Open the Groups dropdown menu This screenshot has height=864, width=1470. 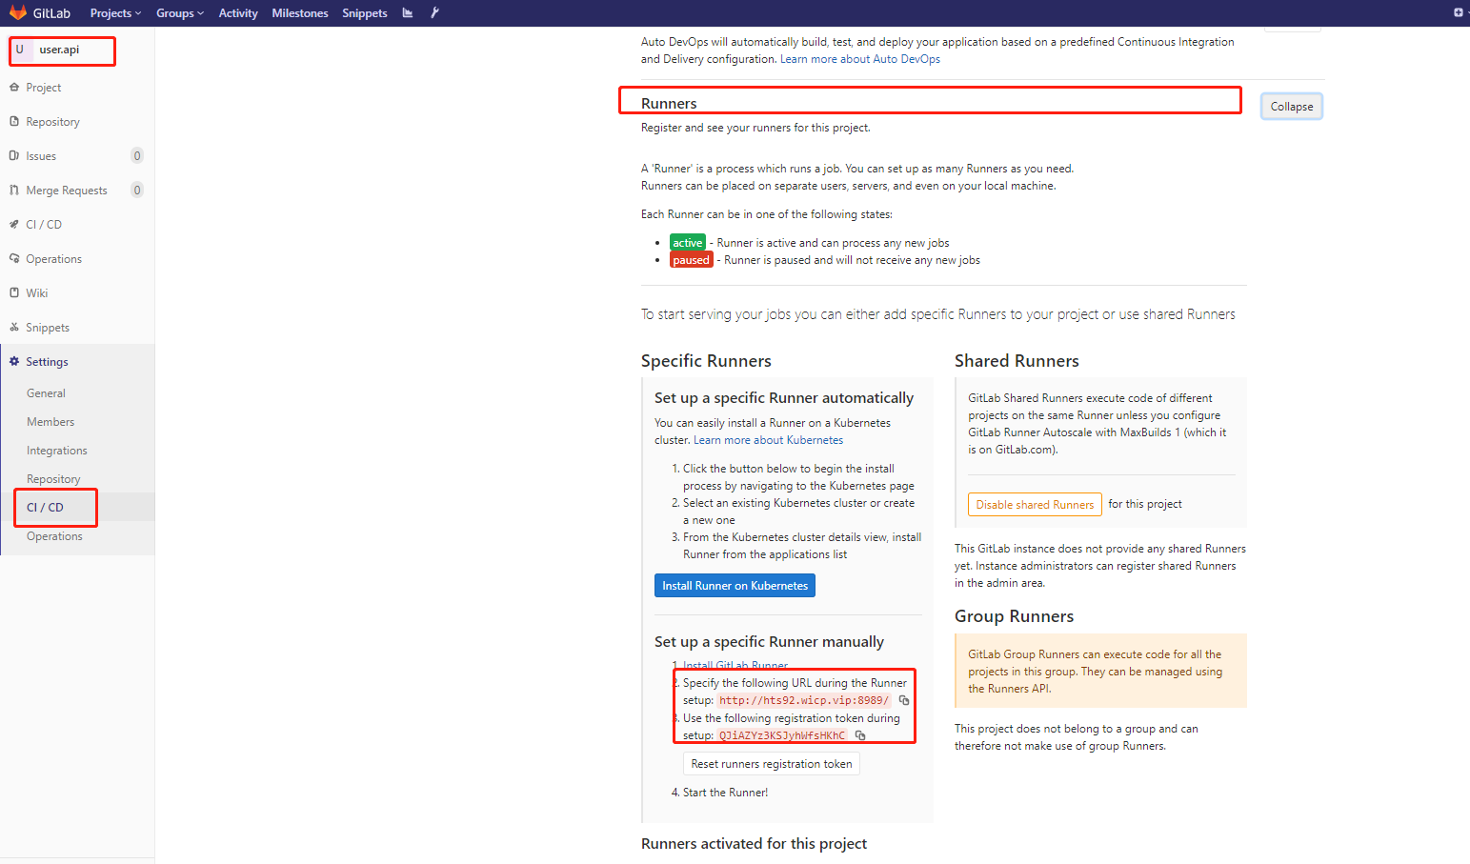click(x=180, y=13)
